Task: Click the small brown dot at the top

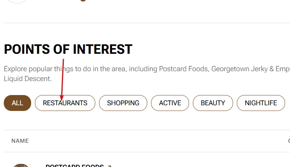Action: pyautogui.click(x=83, y=0)
